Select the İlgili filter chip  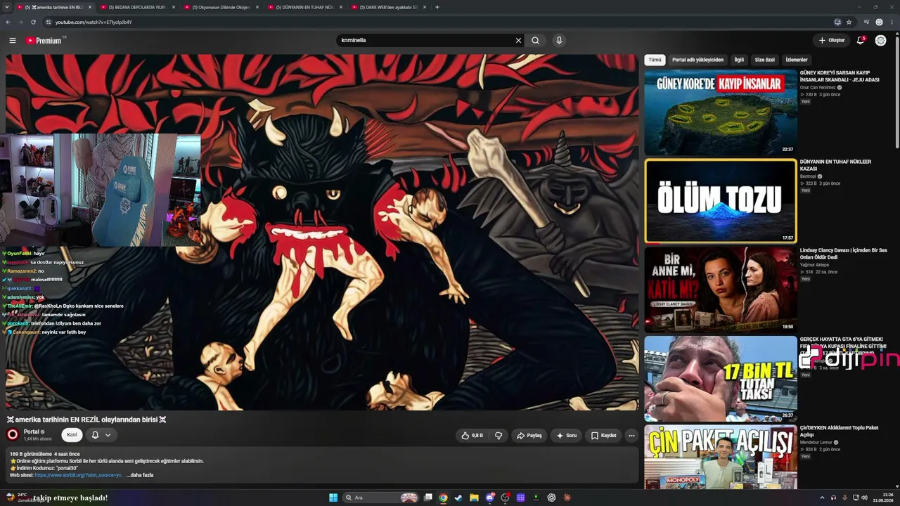pyautogui.click(x=739, y=60)
